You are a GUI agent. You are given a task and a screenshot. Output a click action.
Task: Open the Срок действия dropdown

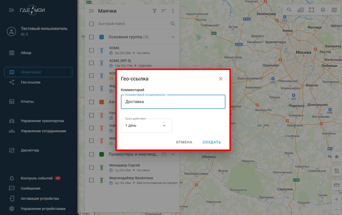coord(146,126)
